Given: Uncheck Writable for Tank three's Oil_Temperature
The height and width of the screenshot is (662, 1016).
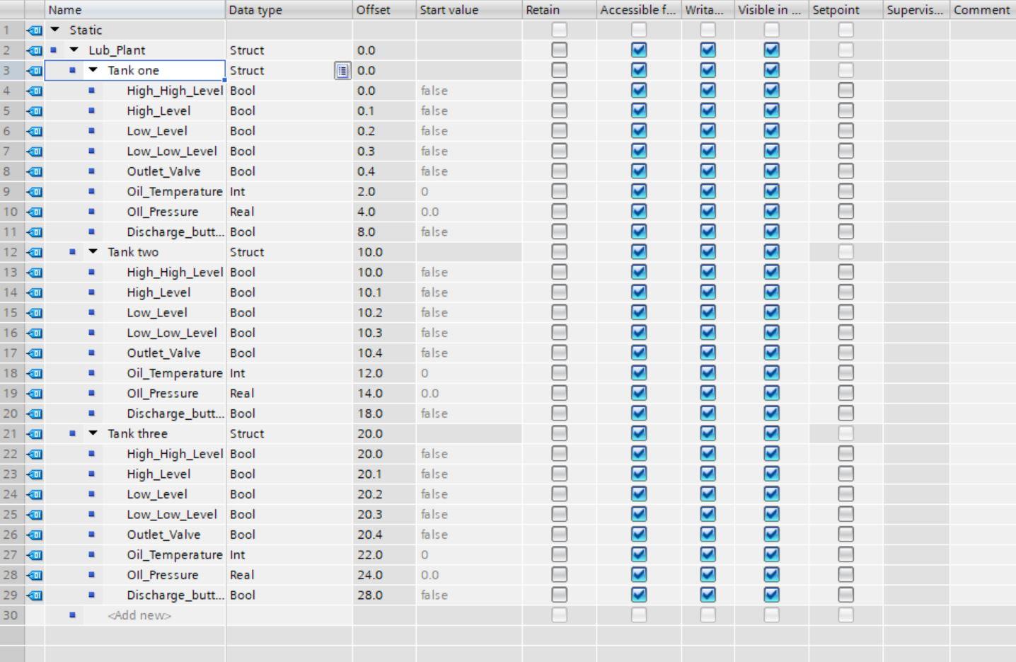Looking at the screenshot, I should tap(707, 554).
